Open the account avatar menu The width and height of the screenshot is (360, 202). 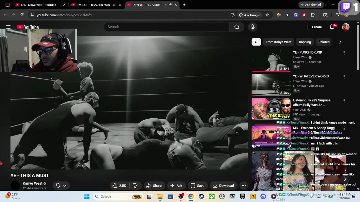tap(346, 27)
